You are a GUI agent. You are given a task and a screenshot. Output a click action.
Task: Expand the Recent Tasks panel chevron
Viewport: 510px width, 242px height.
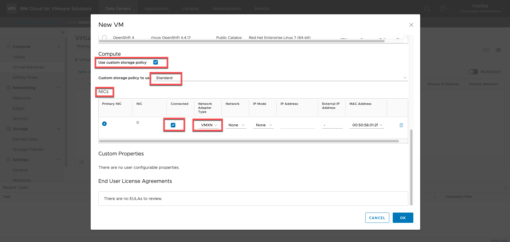505,188
